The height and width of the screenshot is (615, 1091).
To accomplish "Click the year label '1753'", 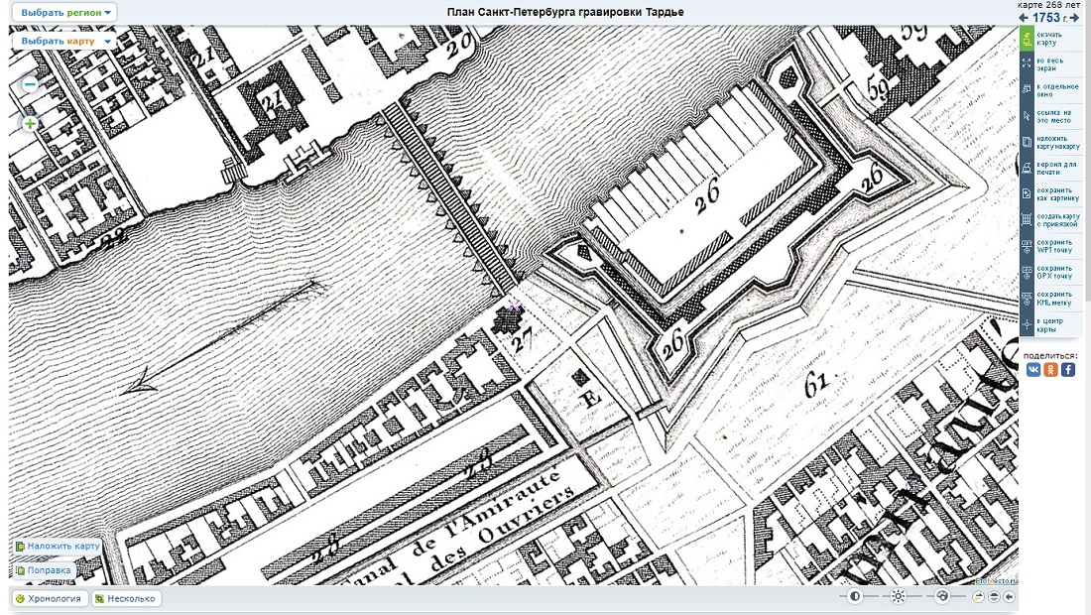I will point(1045,18).
